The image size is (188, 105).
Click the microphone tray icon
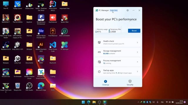(x=157, y=102)
